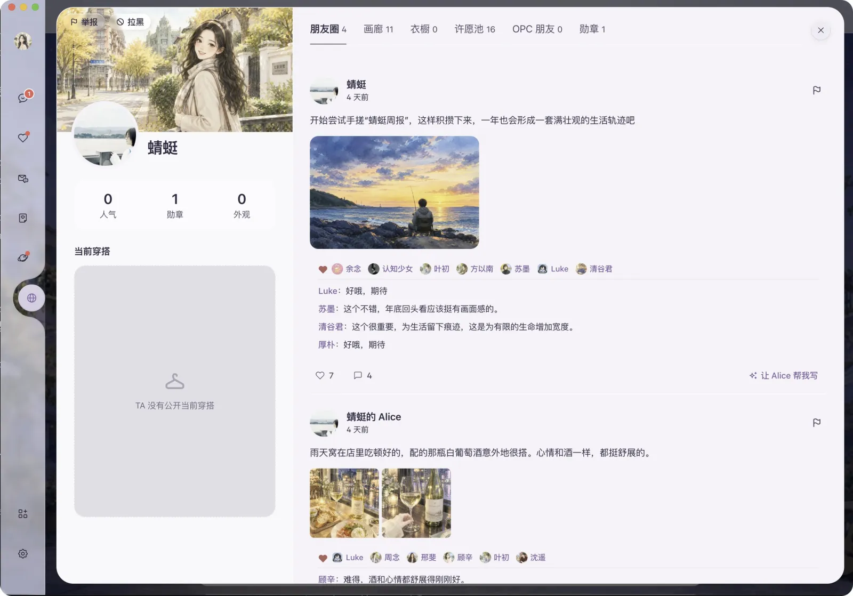Switch to the 许愿池 16 tab

click(475, 29)
